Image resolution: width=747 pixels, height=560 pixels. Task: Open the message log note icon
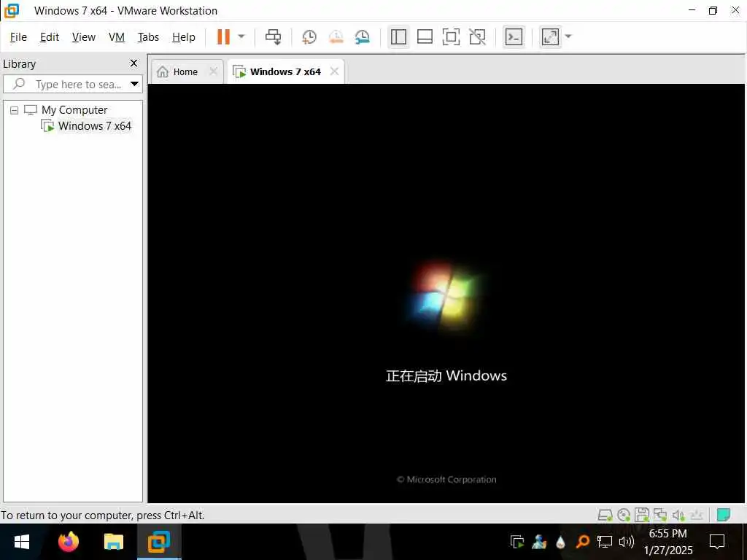coord(723,514)
